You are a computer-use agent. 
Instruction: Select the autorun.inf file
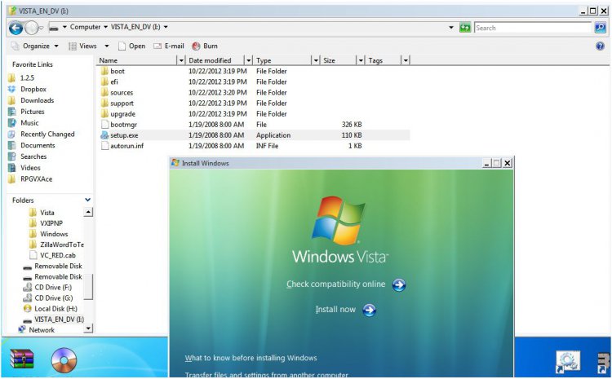click(x=122, y=146)
